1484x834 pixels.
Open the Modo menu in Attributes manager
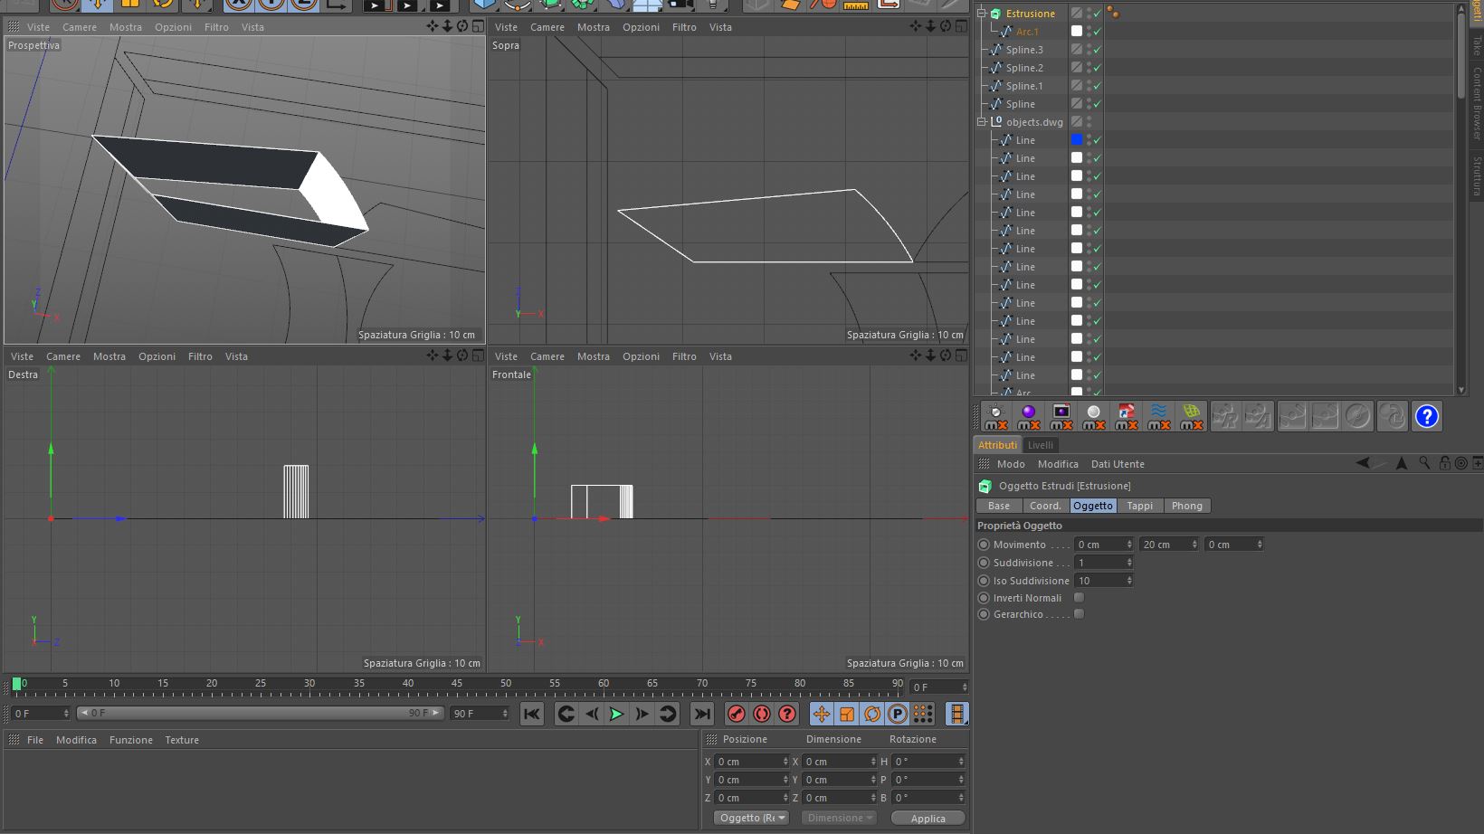coord(1011,464)
